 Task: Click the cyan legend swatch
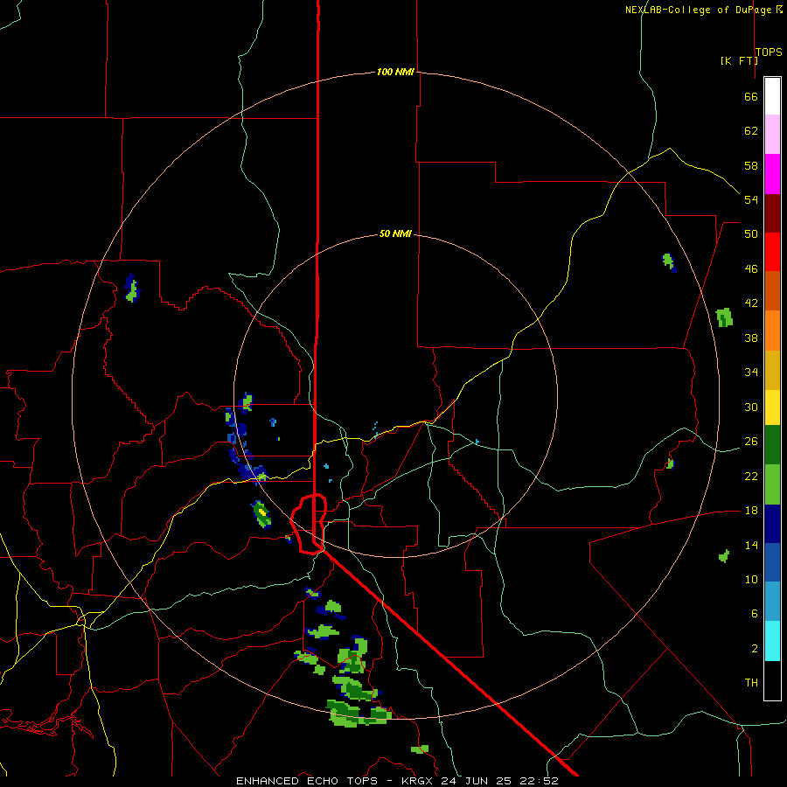772,641
